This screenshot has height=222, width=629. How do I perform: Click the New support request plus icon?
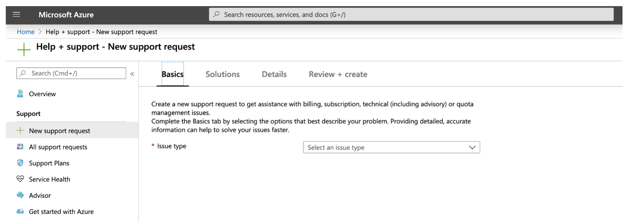pos(20,131)
